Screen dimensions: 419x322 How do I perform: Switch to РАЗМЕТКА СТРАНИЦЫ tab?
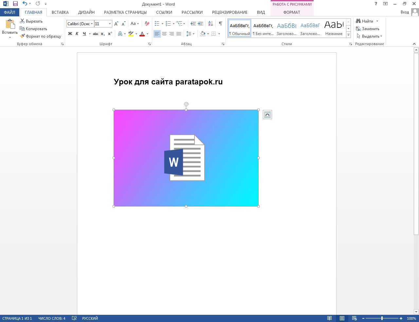tap(125, 12)
